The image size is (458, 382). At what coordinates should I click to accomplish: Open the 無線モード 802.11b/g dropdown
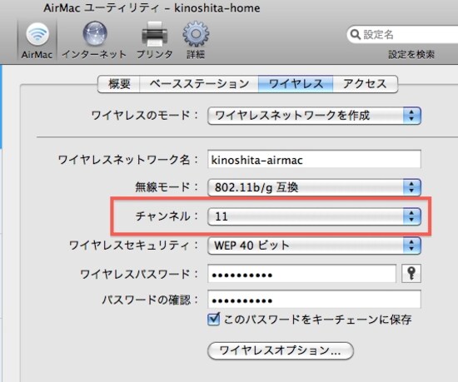[x=314, y=187]
